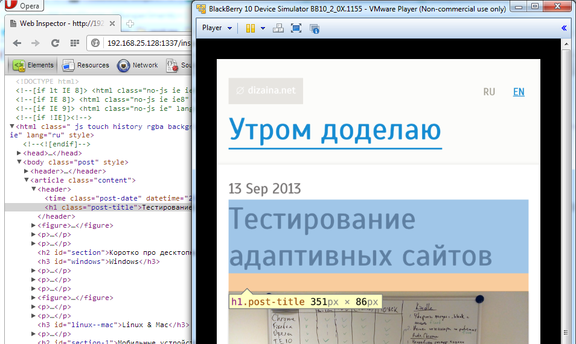Open the Speed Dial grid icon
576x344 pixels.
(75, 43)
